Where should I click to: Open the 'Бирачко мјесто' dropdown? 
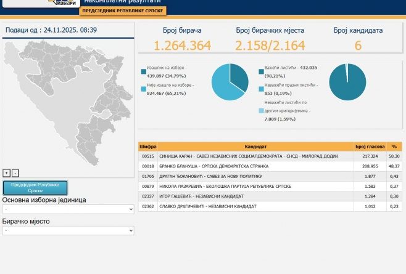68,230
